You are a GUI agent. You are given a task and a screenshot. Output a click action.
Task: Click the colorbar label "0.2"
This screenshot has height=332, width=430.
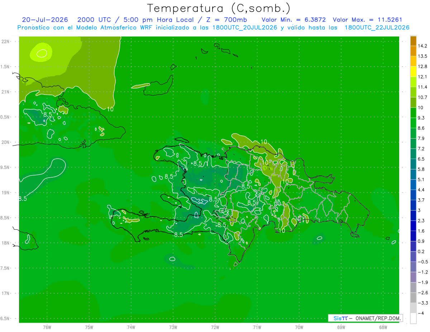[421, 251]
